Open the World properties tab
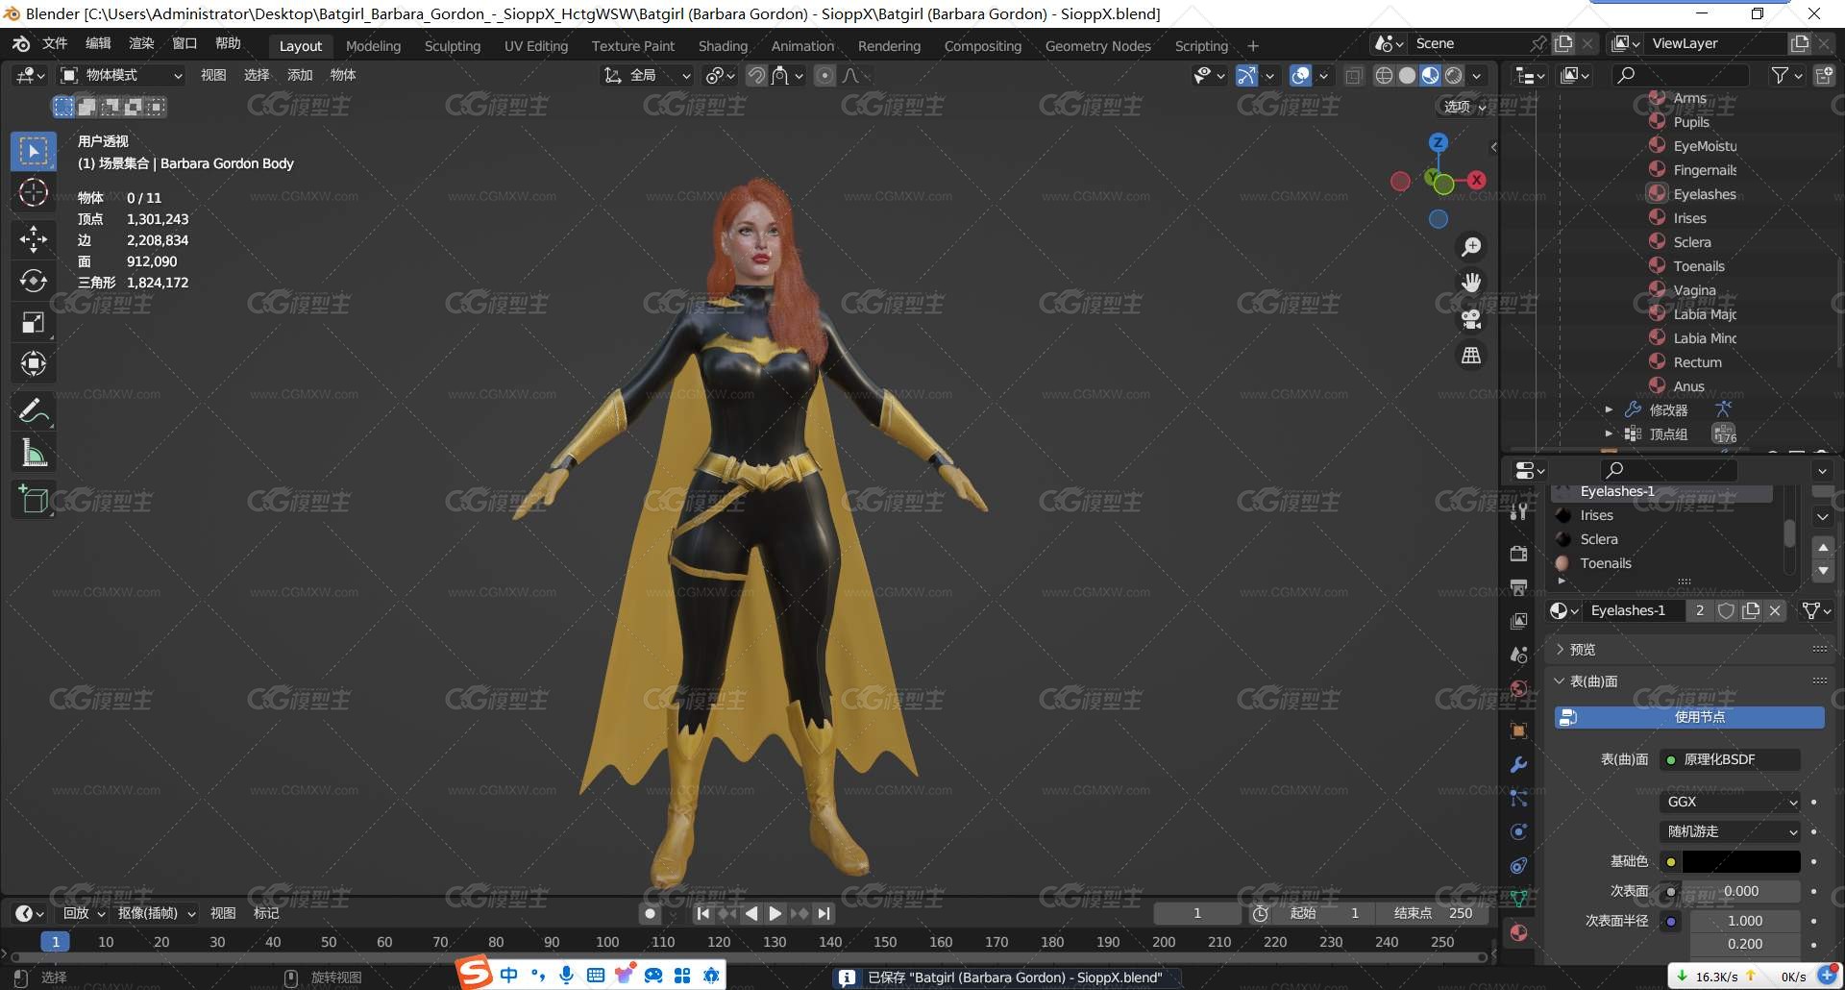Image resolution: width=1845 pixels, height=990 pixels. pyautogui.click(x=1519, y=688)
